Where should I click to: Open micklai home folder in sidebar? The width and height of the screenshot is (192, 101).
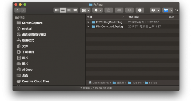click(x=49, y=29)
